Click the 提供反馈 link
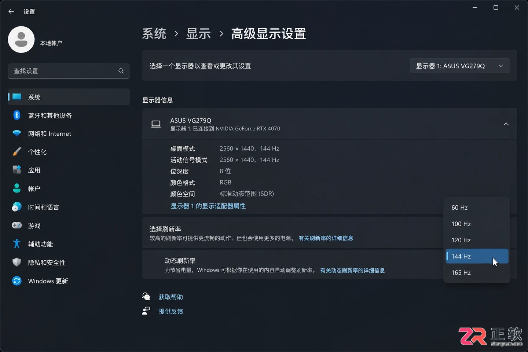 coord(170,311)
